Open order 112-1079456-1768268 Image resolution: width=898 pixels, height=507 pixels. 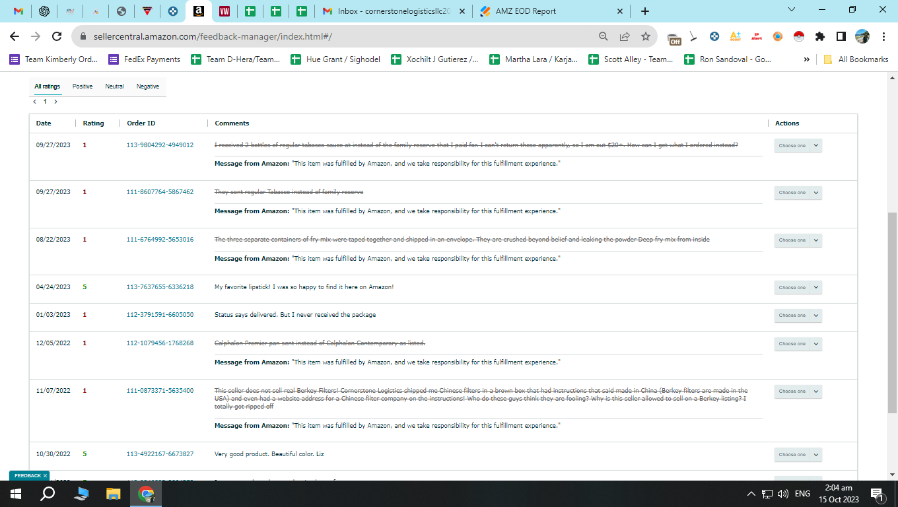[x=160, y=343]
